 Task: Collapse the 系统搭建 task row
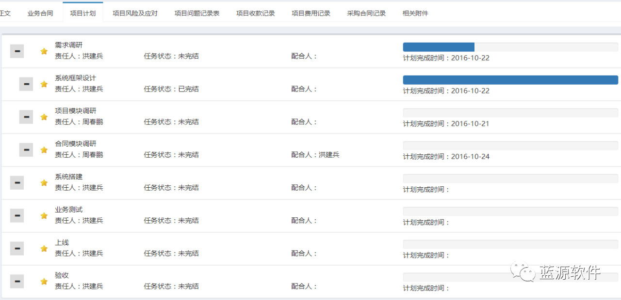17,182
